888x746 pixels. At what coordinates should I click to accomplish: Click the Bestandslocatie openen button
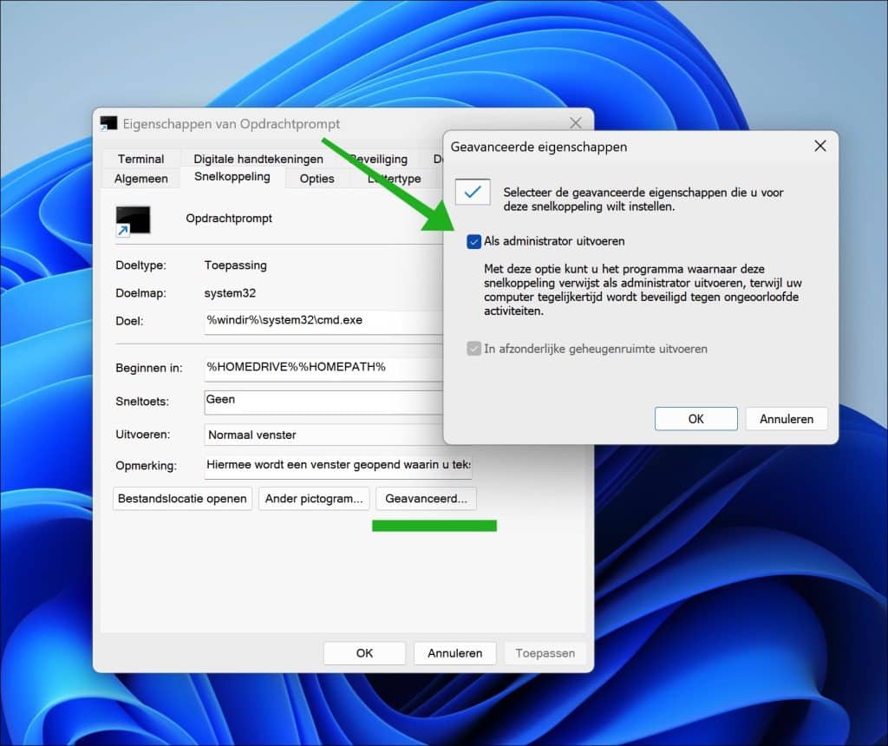[183, 499]
